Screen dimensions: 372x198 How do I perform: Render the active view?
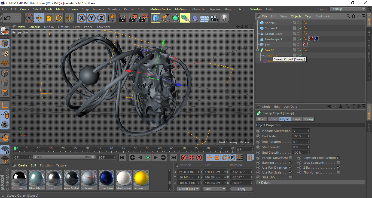[123, 18]
